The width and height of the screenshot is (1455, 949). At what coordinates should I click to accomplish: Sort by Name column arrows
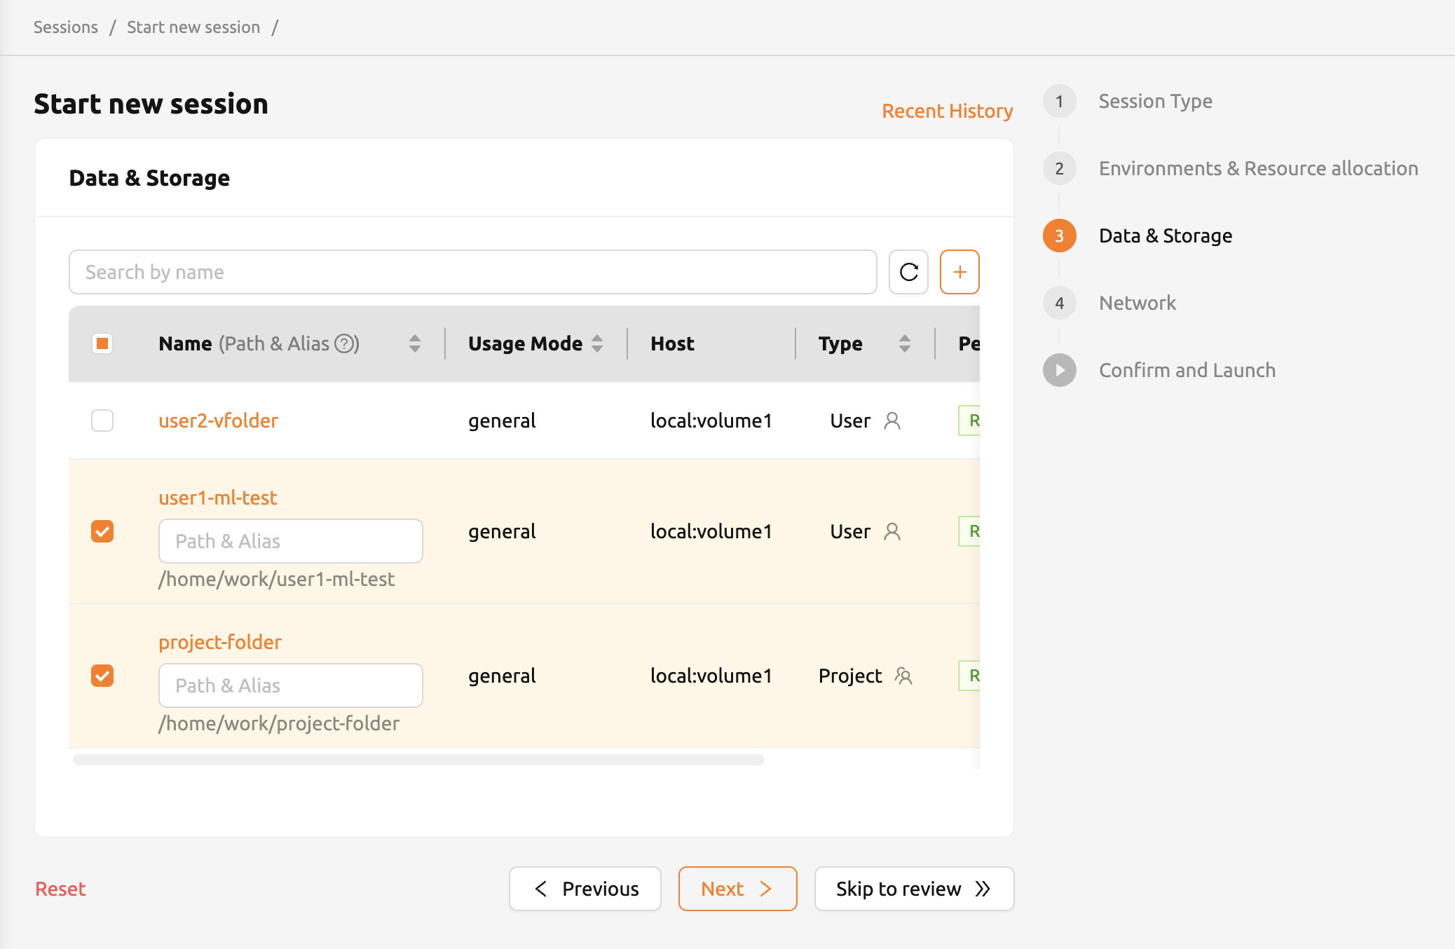point(415,343)
